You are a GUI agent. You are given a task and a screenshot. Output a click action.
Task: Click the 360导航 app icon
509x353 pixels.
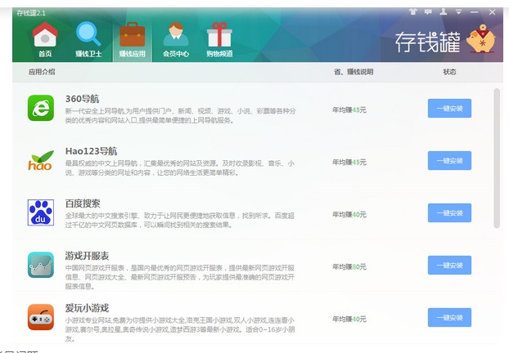(41, 108)
